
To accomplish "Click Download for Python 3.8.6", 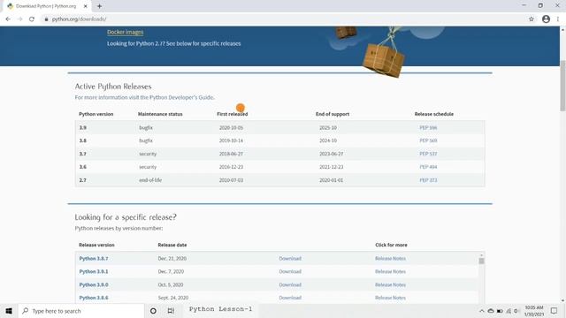I will (290, 298).
